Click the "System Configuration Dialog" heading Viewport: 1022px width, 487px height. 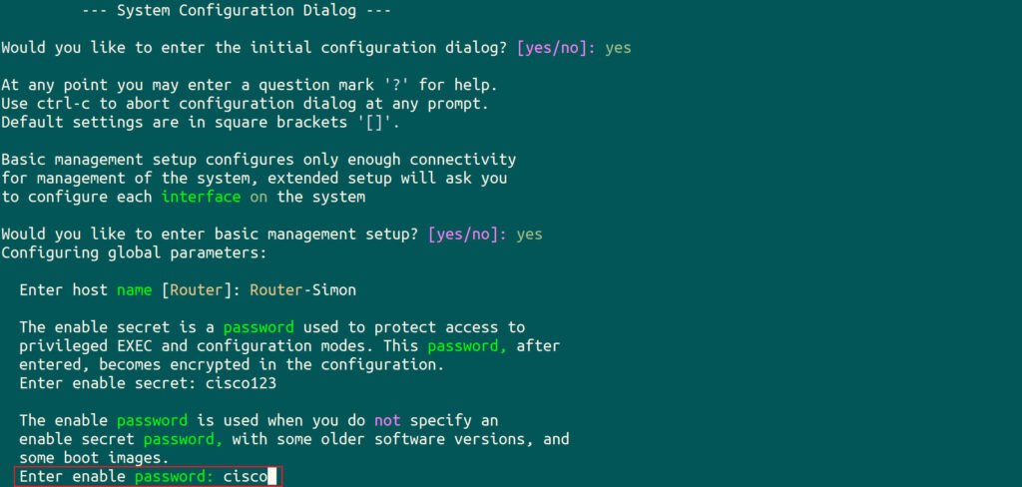pyautogui.click(x=255, y=12)
